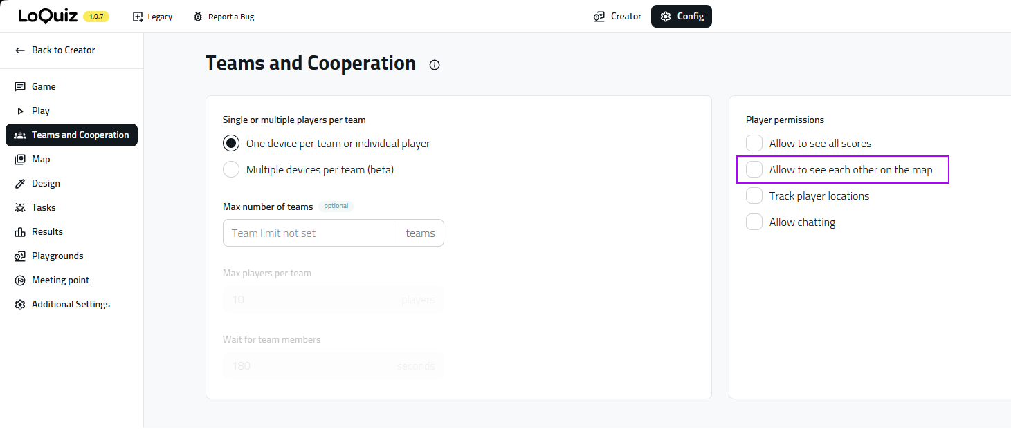Click the Design brush icon
Screen dimensions: 1011x429
[x=20, y=184]
